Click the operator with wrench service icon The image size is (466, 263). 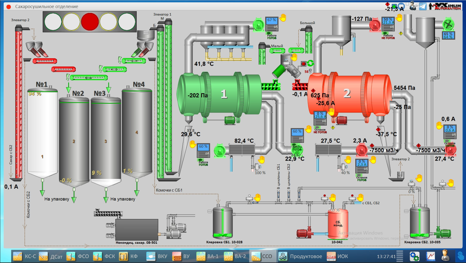pos(413,6)
